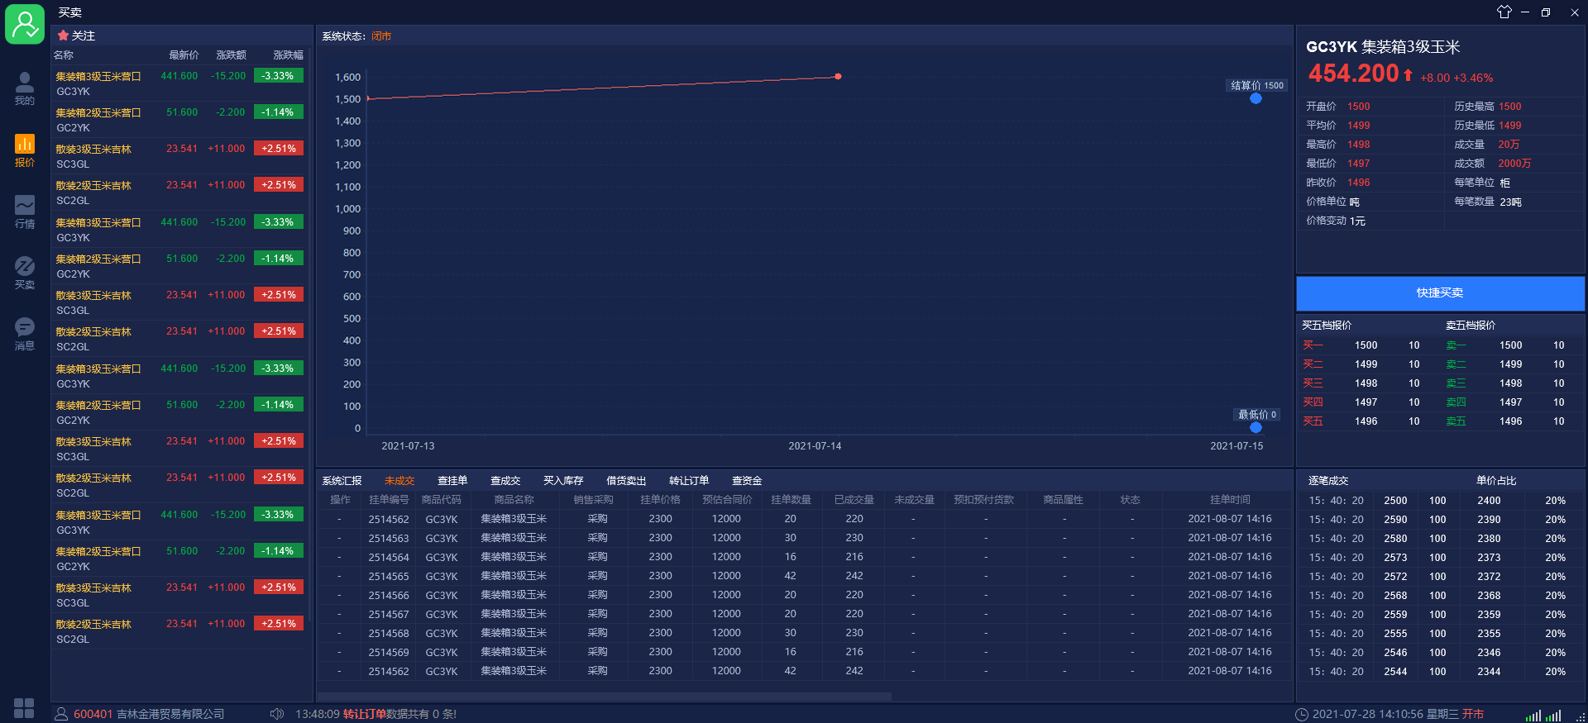Restore down the trading window
The image size is (1588, 723).
pos(1546,12)
